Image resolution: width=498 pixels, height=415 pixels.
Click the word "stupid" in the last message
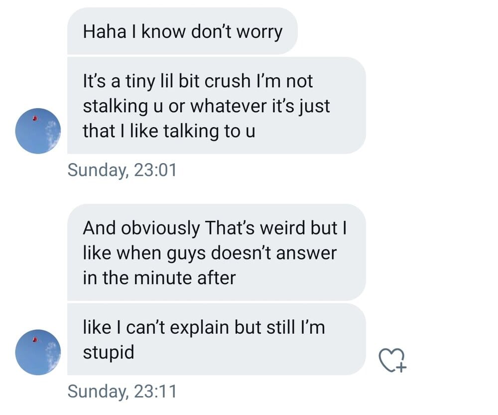(x=109, y=352)
